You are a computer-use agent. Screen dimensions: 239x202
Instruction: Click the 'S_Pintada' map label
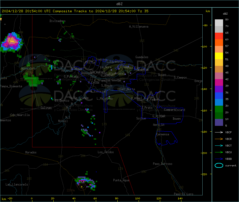pyautogui.click(x=71, y=77)
